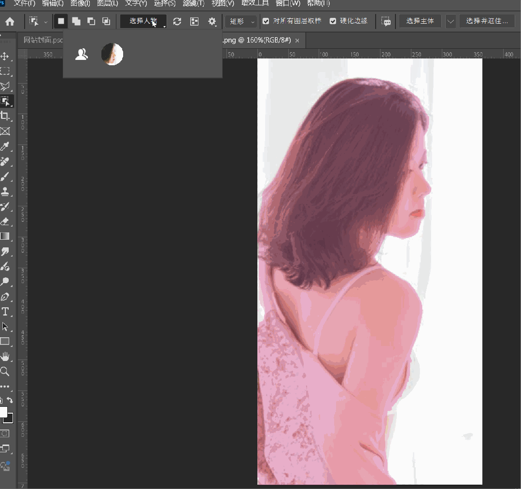521x489 pixels.
Task: Switch to the 网站封面.psd tab
Action: [43, 40]
